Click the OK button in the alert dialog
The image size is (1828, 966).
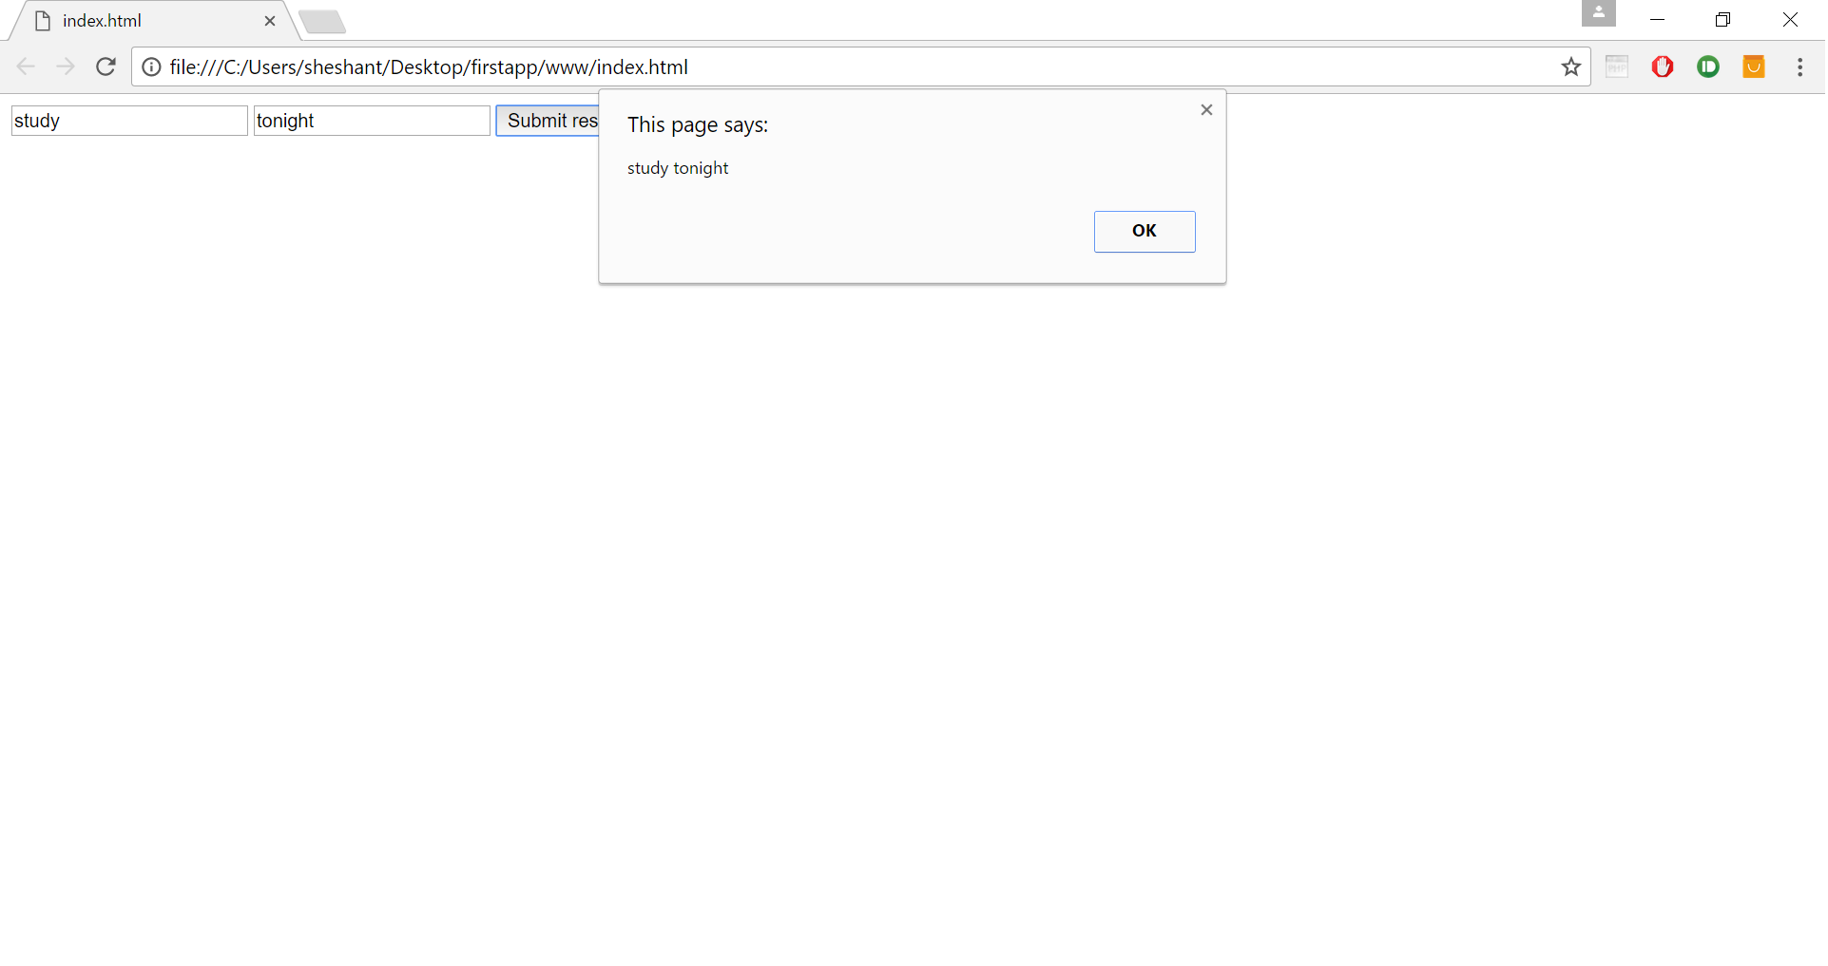(1145, 231)
